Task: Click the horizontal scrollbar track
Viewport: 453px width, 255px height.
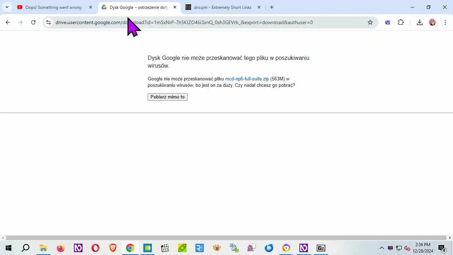Action: pyautogui.click(x=226, y=238)
